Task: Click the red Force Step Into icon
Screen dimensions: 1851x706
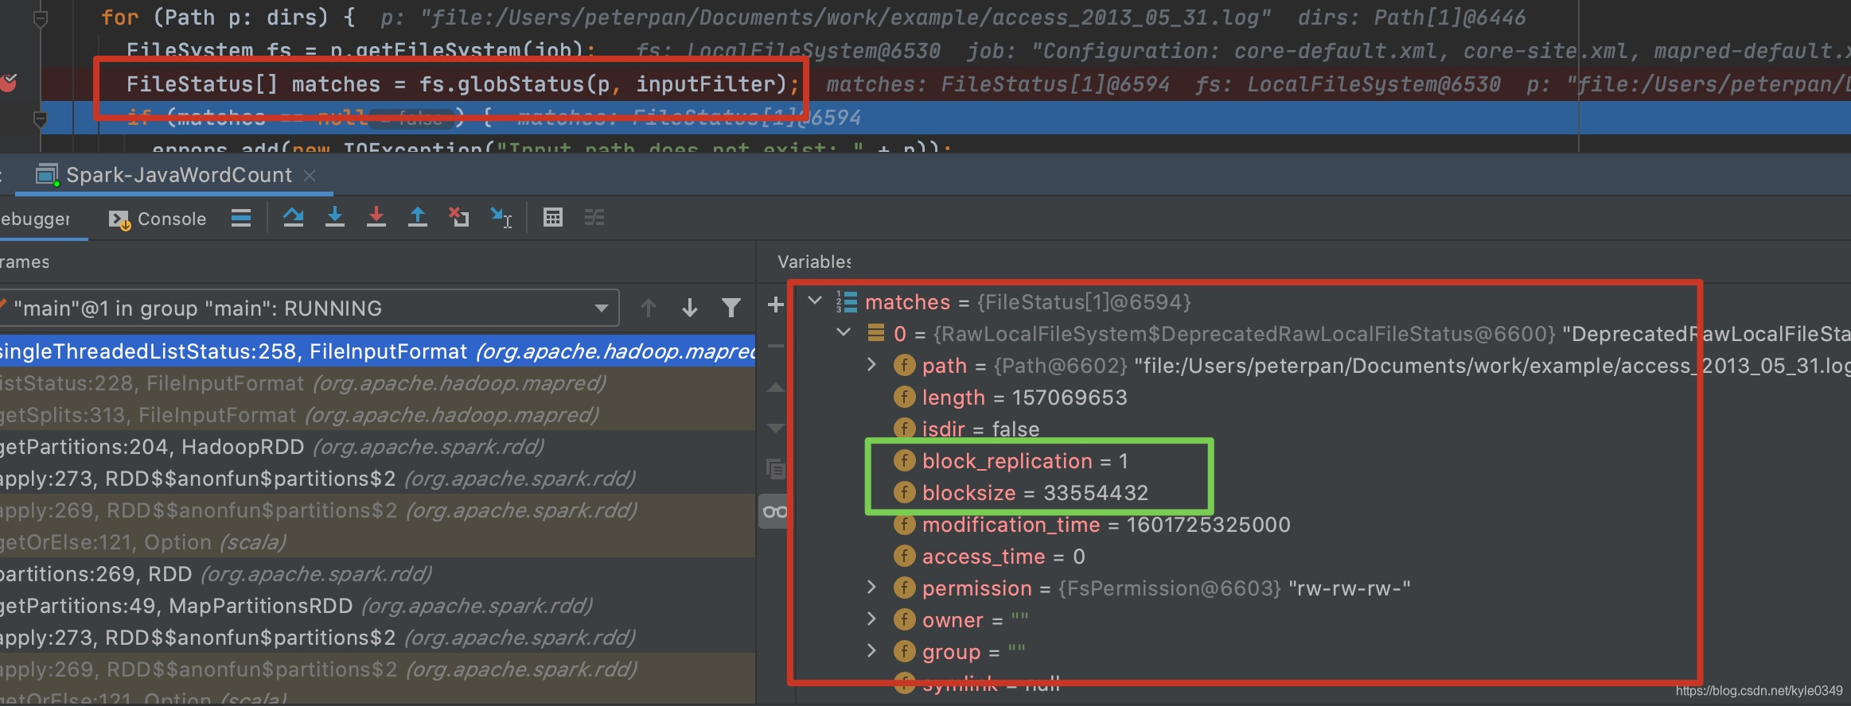Action: coord(376,217)
